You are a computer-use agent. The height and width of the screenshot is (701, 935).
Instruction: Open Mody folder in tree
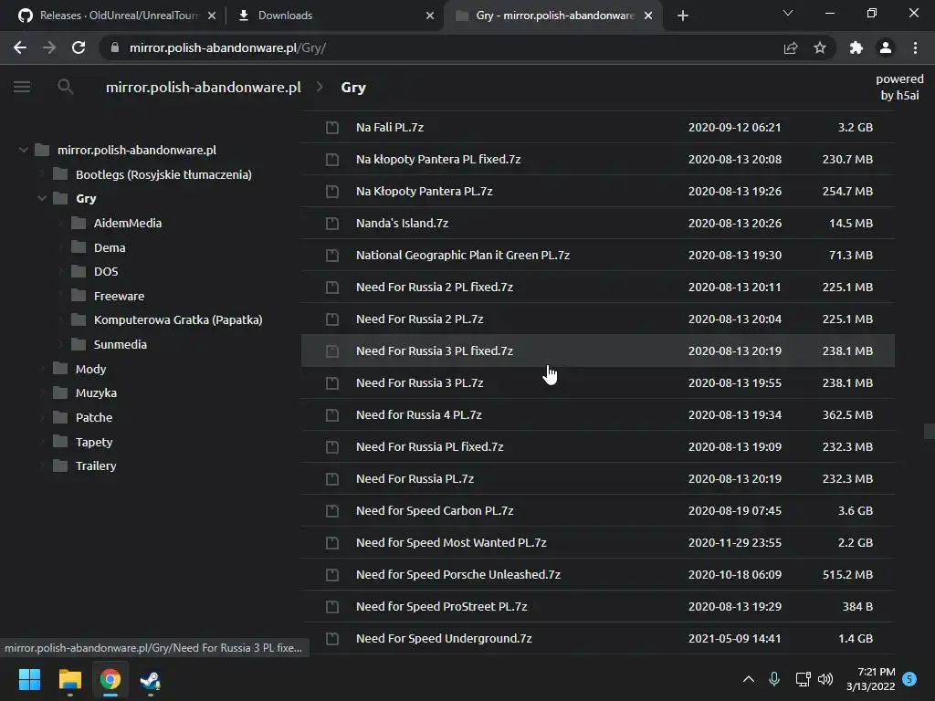click(90, 369)
